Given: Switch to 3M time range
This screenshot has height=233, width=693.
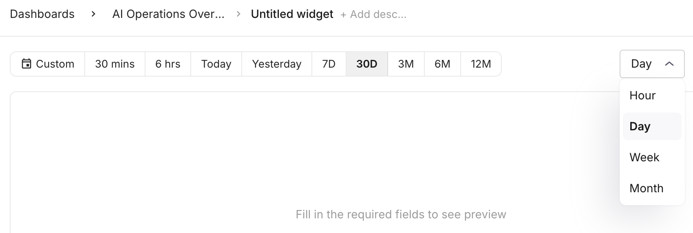Looking at the screenshot, I should click(x=406, y=64).
